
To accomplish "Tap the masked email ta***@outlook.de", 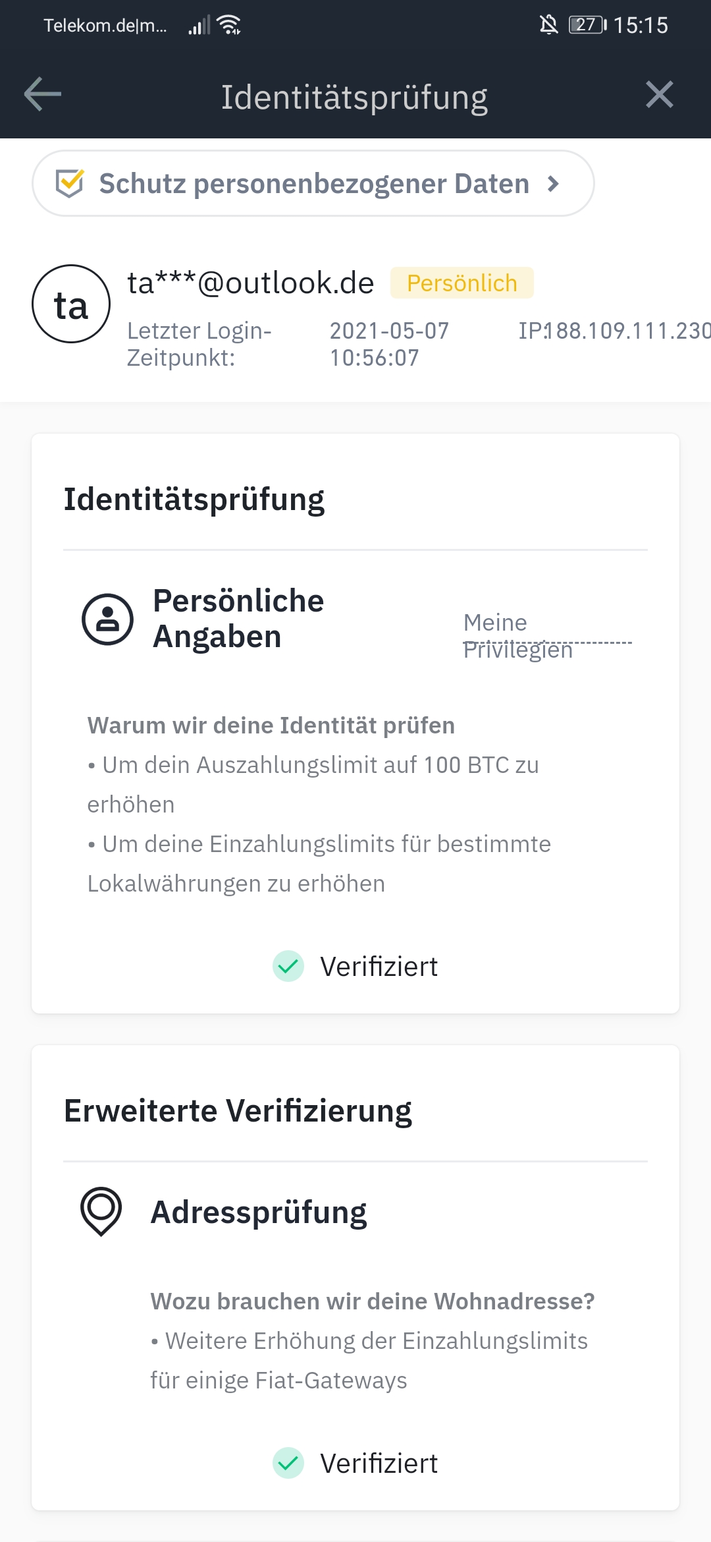I will [x=251, y=283].
